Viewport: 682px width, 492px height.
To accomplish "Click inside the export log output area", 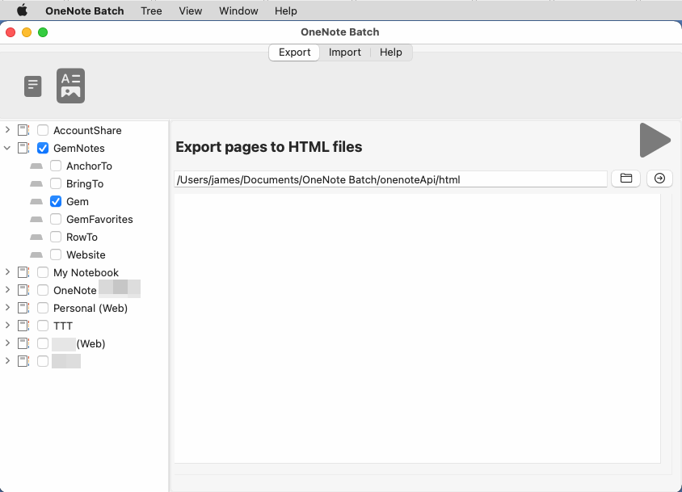I will (417, 329).
